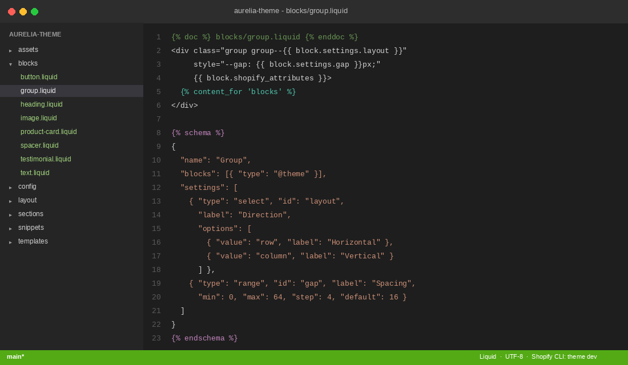Screen dimensions: 628x365
Task: Expand the snippets folder arrow
Action: (10, 228)
